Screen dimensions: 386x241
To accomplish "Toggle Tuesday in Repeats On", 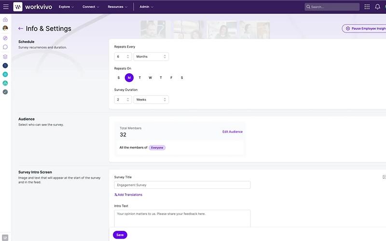I will tap(140, 78).
